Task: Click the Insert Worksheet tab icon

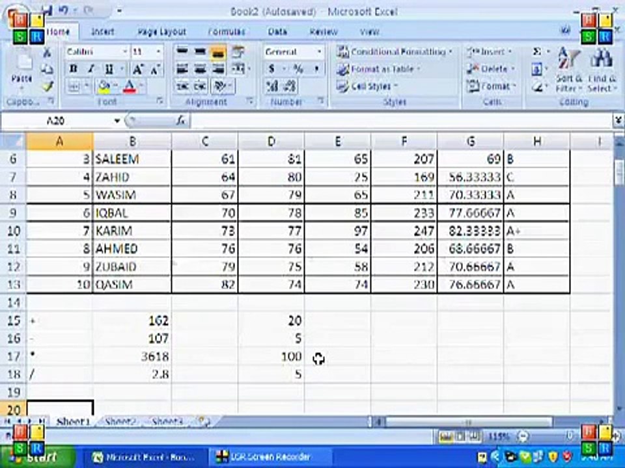Action: click(204, 421)
